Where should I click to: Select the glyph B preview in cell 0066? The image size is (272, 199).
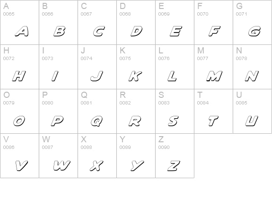coord(59,31)
